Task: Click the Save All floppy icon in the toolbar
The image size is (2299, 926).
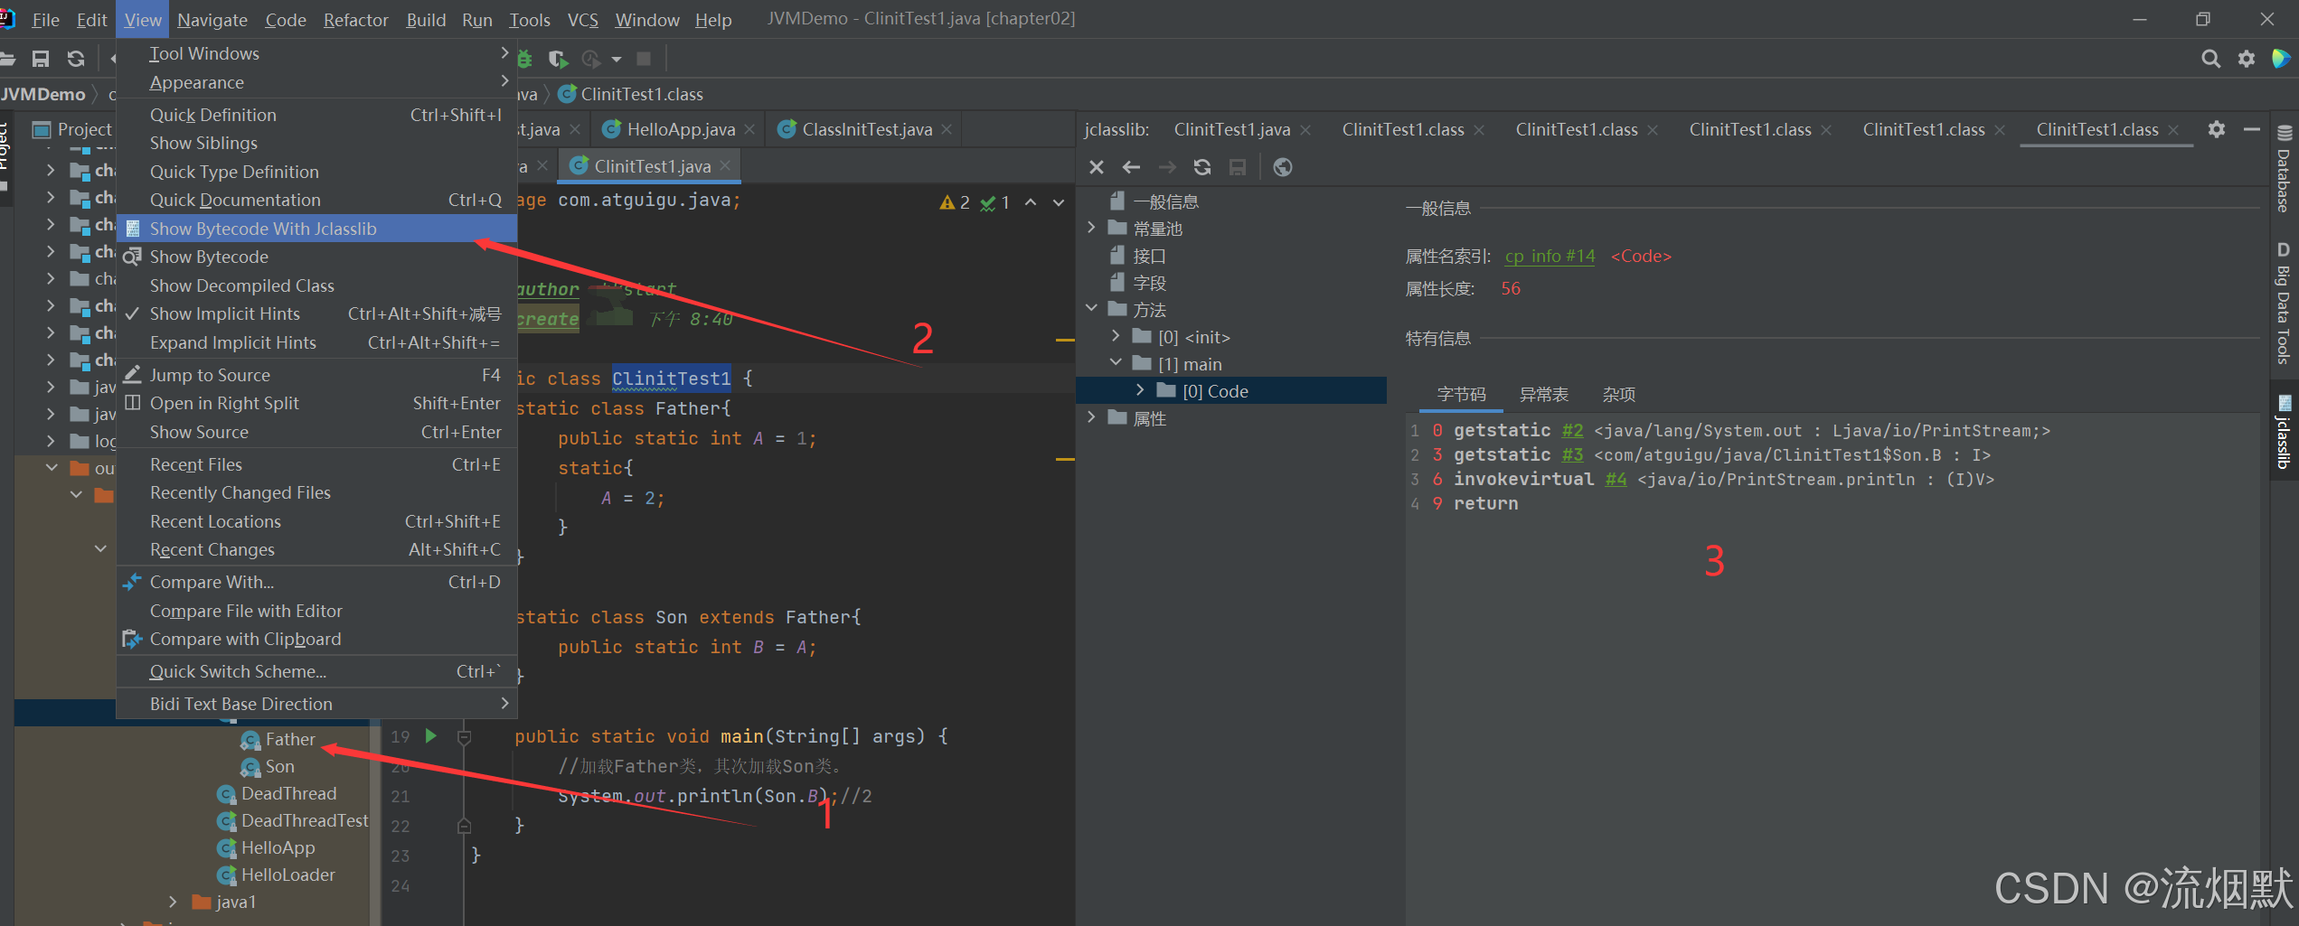Action: pyautogui.click(x=41, y=59)
